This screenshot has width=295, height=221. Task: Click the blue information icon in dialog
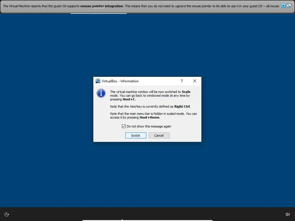(101, 93)
